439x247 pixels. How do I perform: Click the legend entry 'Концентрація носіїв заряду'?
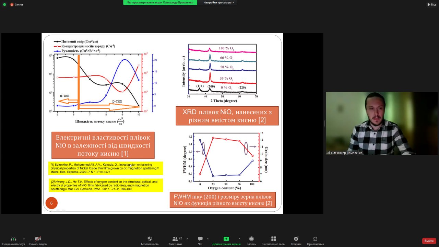[84, 46]
